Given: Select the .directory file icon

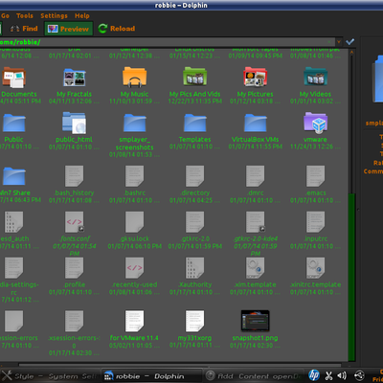Looking at the screenshot, I should click(194, 176).
